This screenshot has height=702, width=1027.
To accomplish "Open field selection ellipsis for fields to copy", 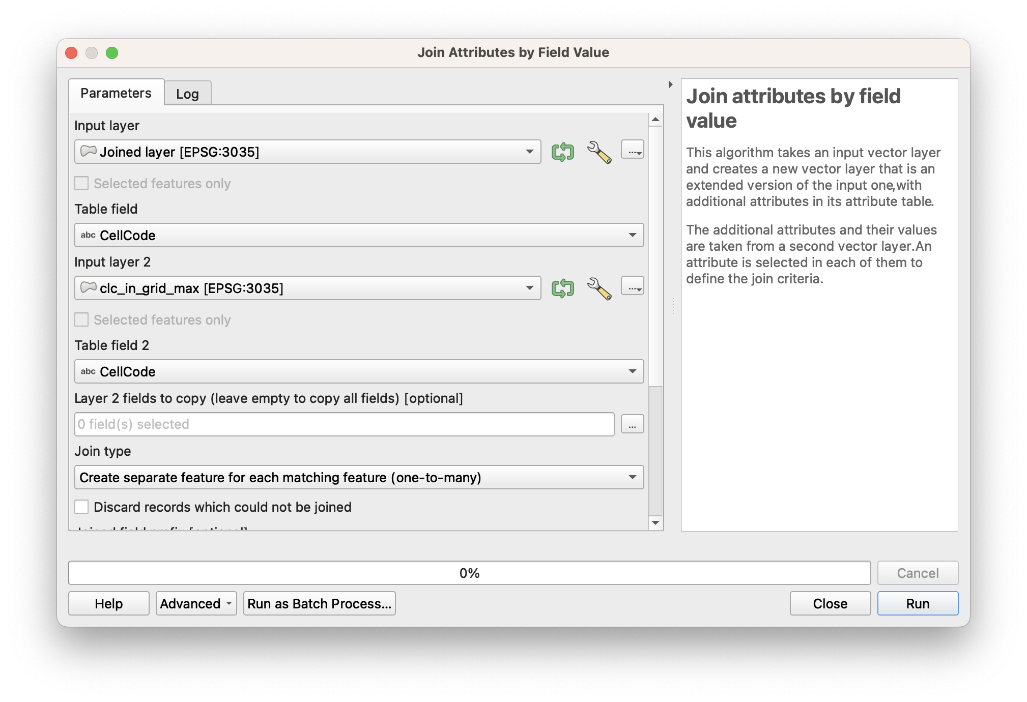I will pyautogui.click(x=632, y=424).
